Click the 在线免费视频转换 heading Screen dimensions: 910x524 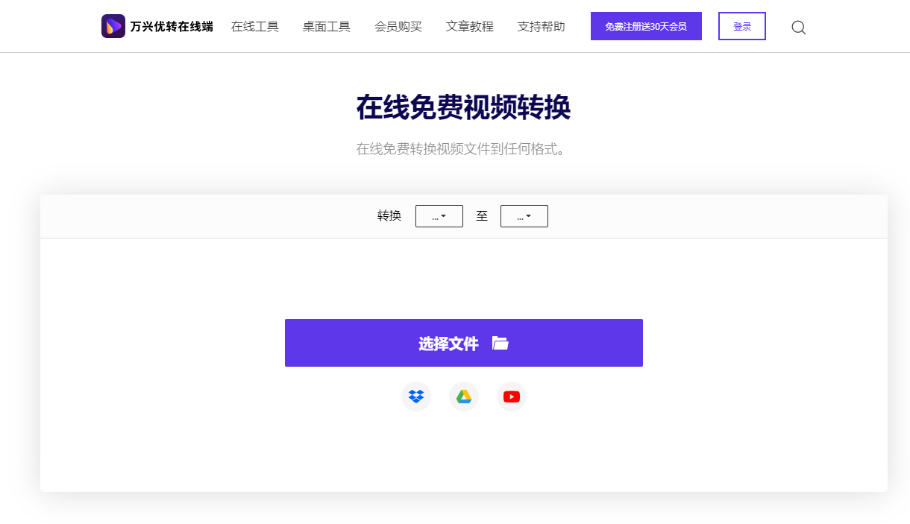[x=463, y=108]
